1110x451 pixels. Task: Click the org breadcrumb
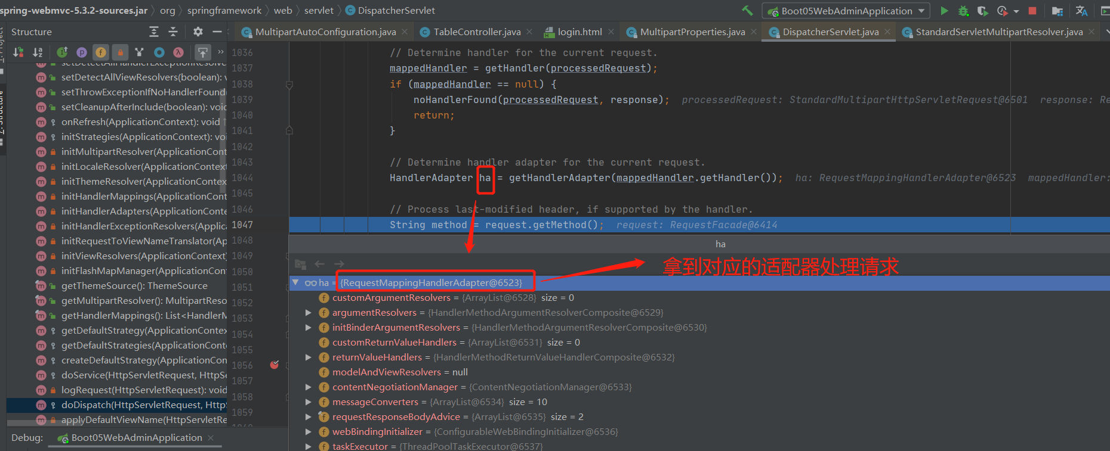(168, 10)
